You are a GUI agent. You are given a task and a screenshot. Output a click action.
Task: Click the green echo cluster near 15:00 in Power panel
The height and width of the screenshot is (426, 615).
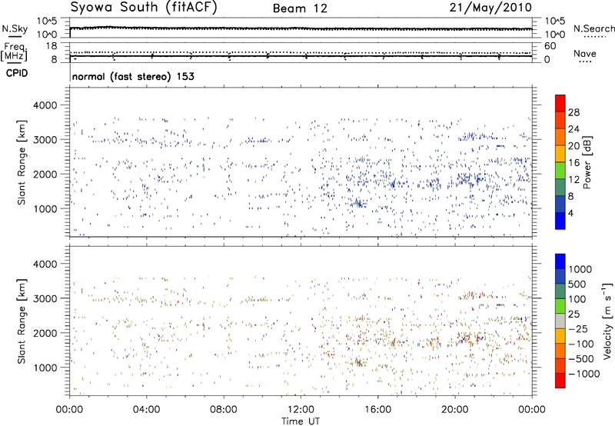coord(358,203)
